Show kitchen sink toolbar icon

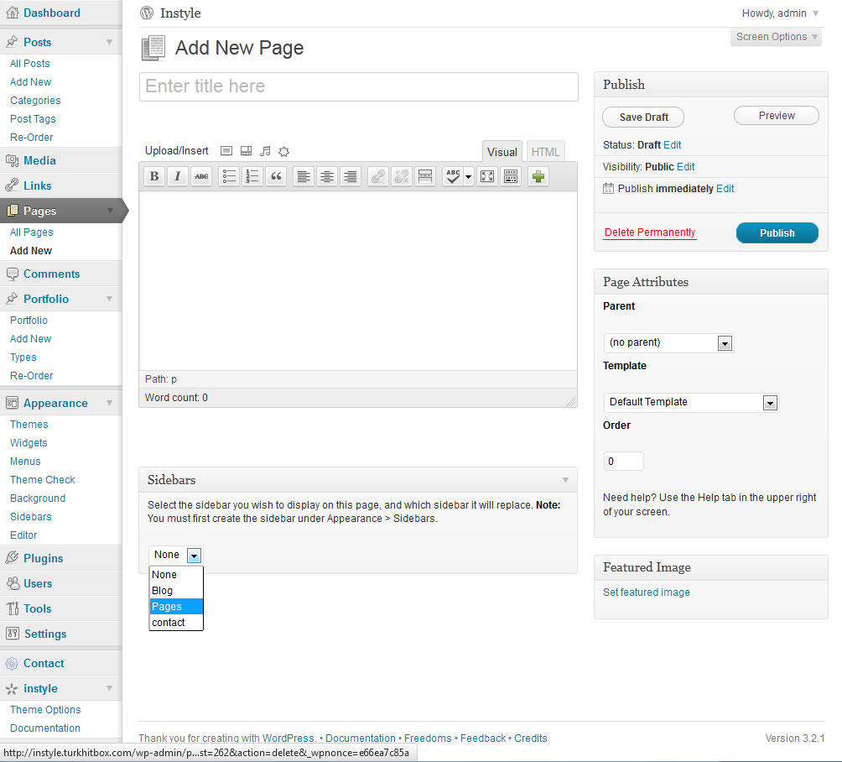click(x=511, y=176)
